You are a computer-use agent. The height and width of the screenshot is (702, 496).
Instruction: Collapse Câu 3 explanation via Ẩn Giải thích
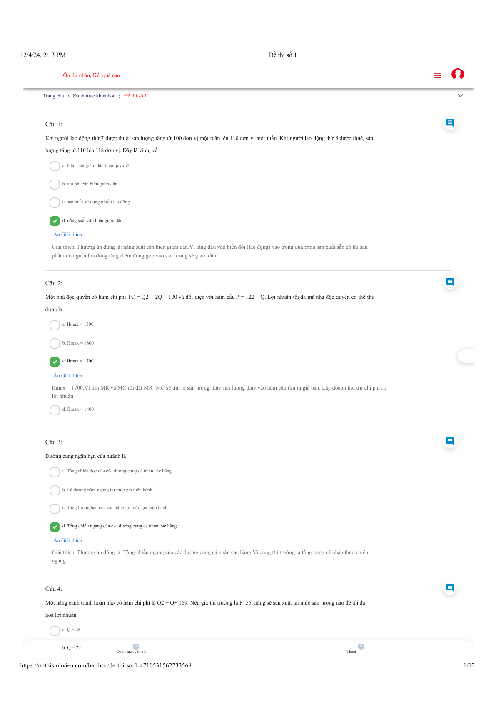click(x=68, y=540)
